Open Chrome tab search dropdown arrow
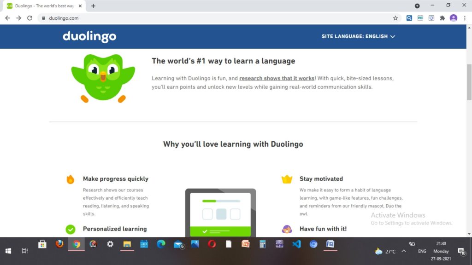This screenshot has width=472, height=265. [x=417, y=6]
